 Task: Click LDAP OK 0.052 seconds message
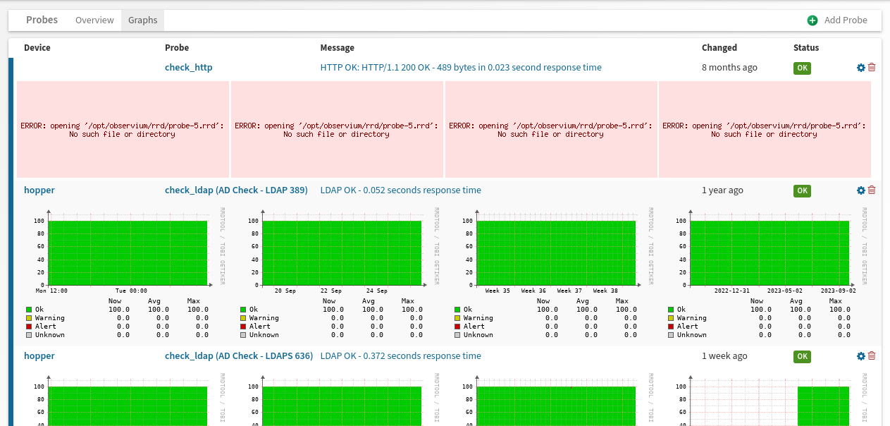[x=401, y=190]
